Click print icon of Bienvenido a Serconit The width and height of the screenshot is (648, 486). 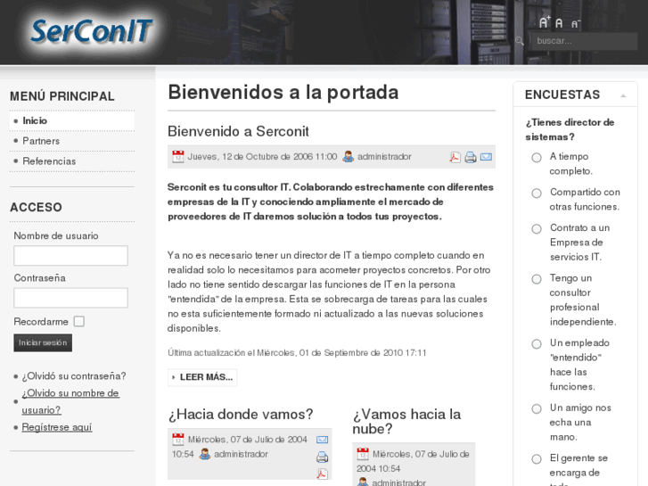471,157
